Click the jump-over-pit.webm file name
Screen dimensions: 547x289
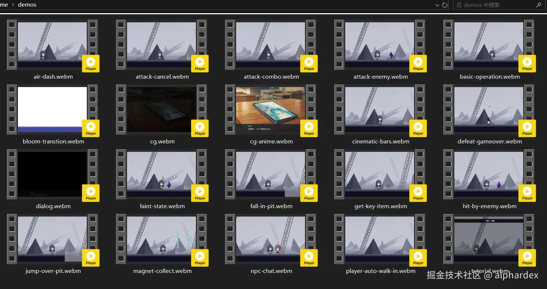pos(53,271)
